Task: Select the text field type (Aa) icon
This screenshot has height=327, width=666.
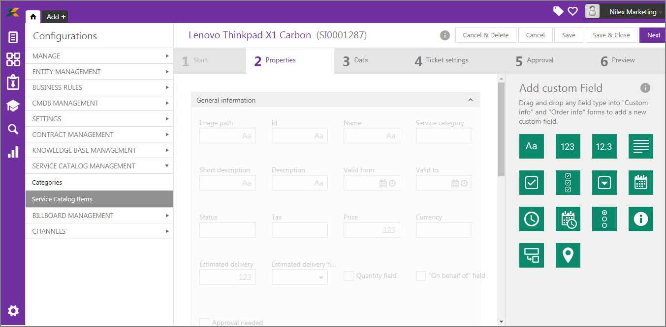Action: coord(532,146)
